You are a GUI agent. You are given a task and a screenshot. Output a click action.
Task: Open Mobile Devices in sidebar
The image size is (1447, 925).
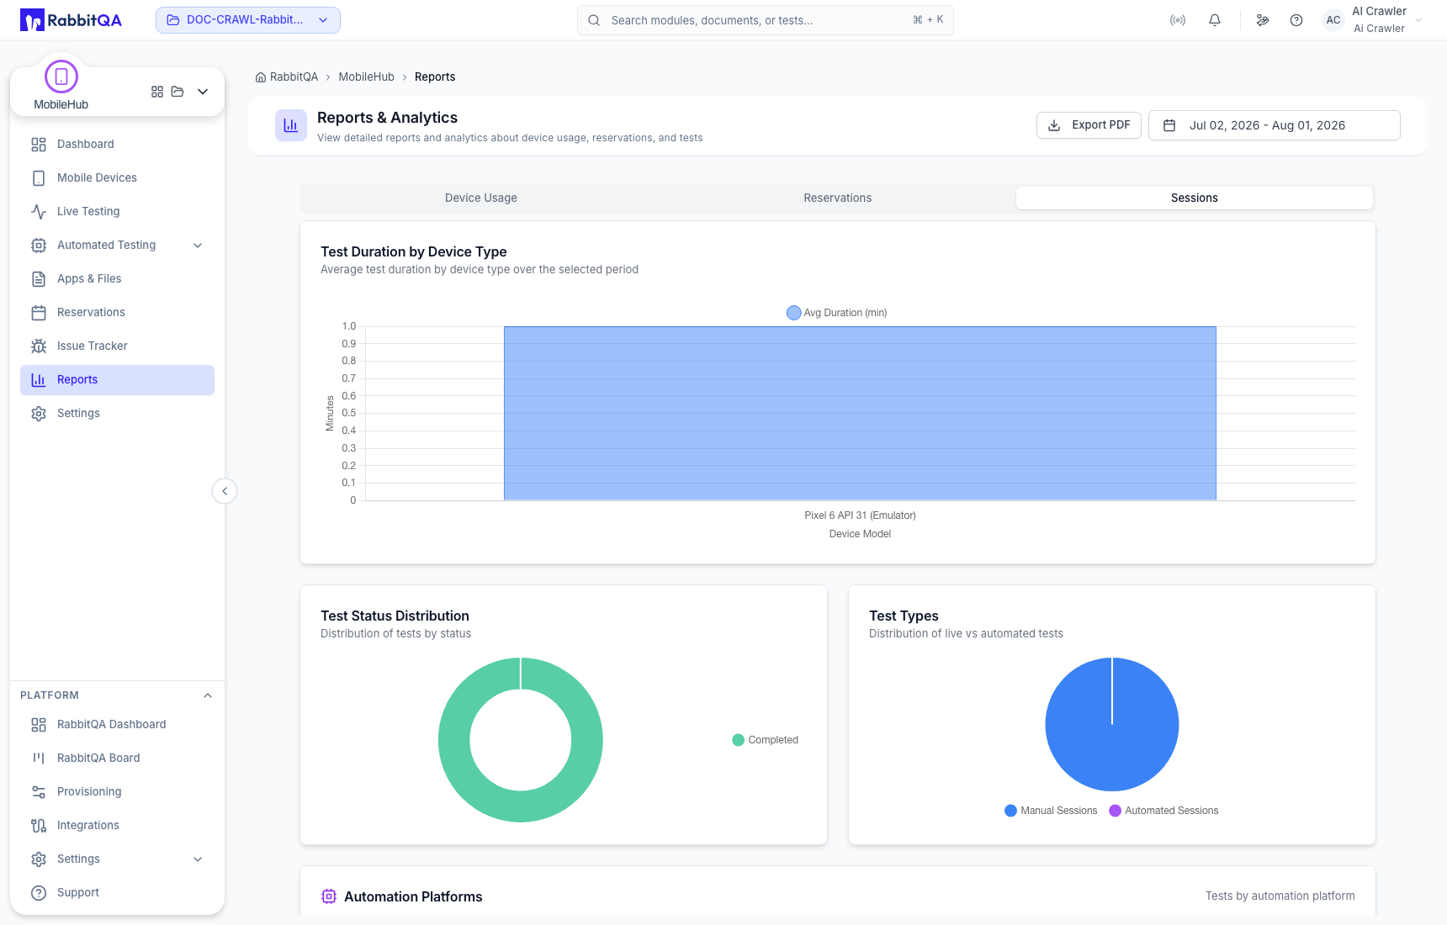pyautogui.click(x=117, y=178)
